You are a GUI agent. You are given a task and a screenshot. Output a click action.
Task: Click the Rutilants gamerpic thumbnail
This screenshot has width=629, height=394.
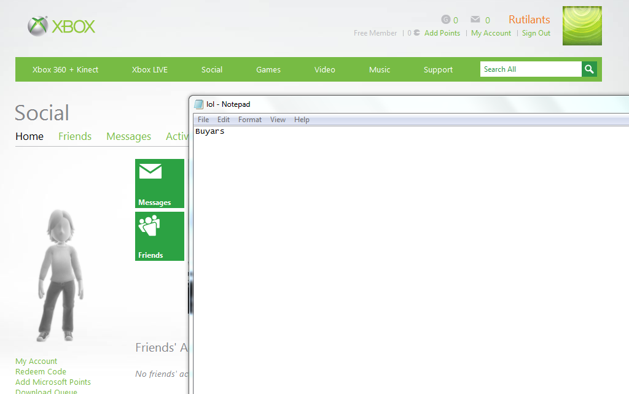click(x=582, y=26)
